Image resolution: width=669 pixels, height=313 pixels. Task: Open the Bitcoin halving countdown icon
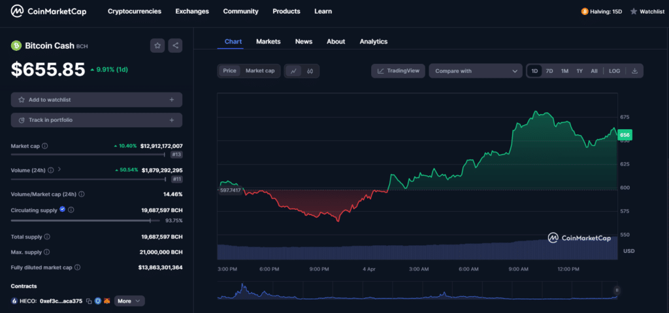click(585, 12)
